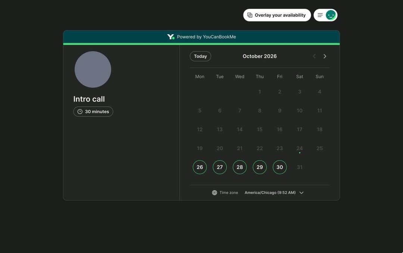403x253 pixels.
Task: Click disabled date 5
Action: coord(200,111)
